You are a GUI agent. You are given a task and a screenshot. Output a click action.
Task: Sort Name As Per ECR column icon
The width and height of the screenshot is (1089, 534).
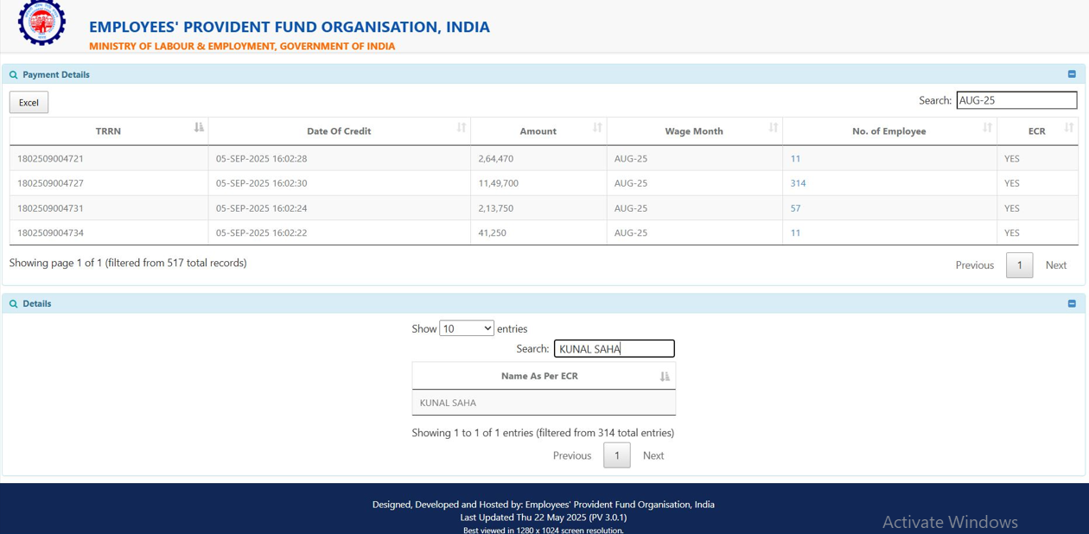tap(665, 376)
